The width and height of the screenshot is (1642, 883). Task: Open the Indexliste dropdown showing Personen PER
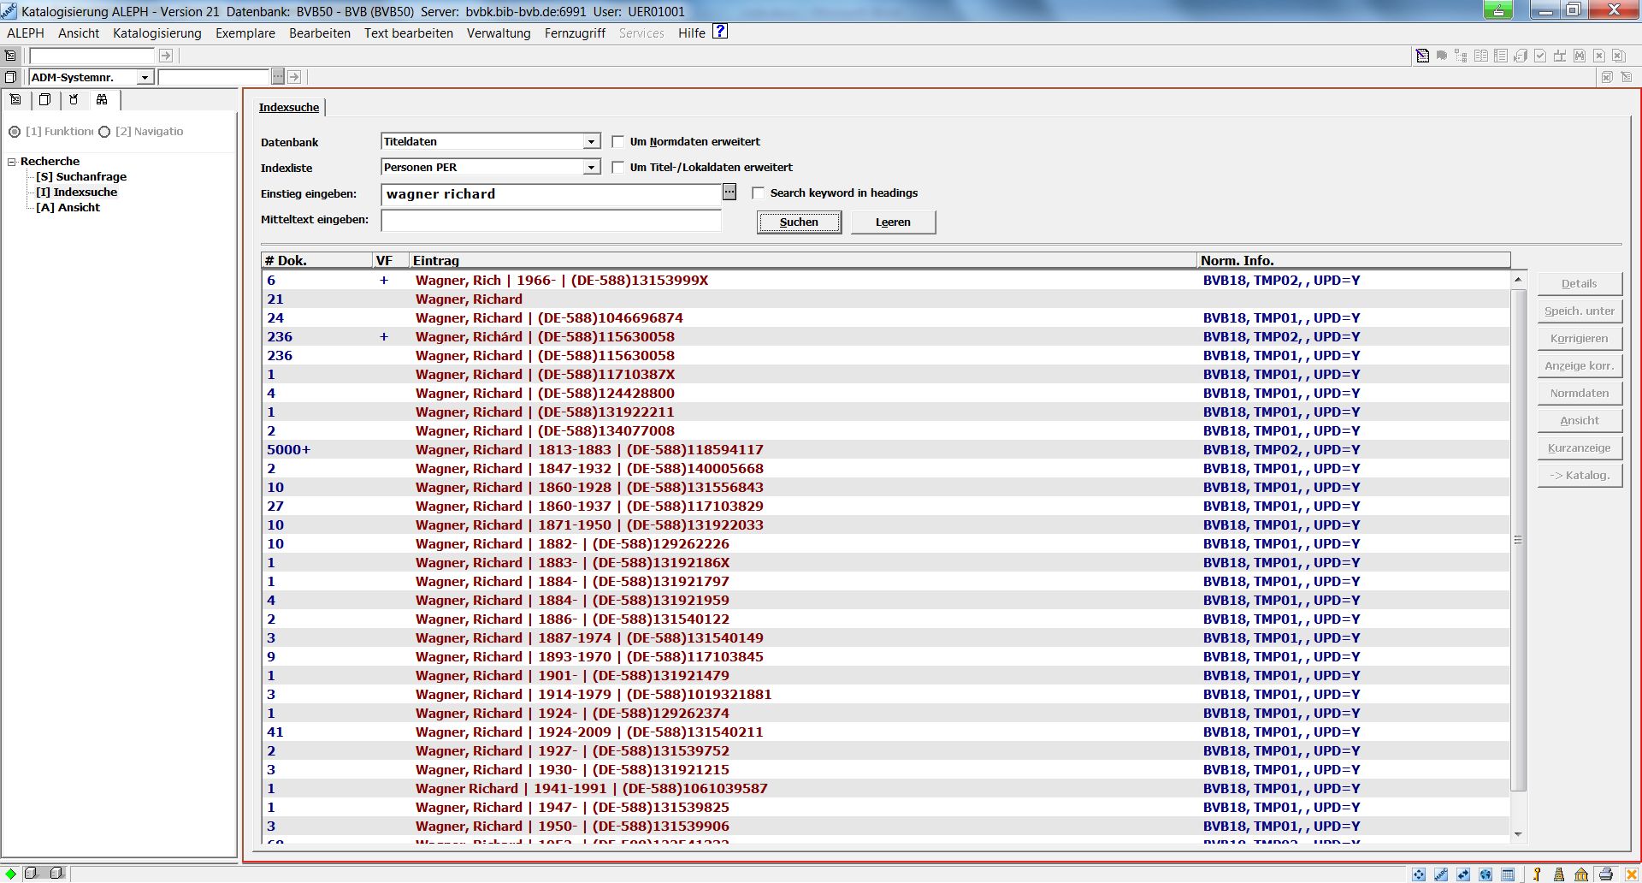(x=591, y=167)
